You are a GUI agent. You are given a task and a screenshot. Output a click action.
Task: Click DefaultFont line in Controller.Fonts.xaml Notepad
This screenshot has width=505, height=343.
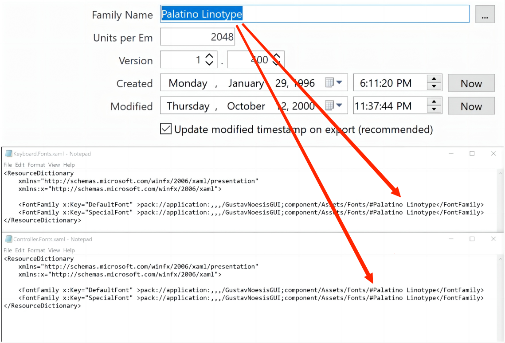(251, 290)
